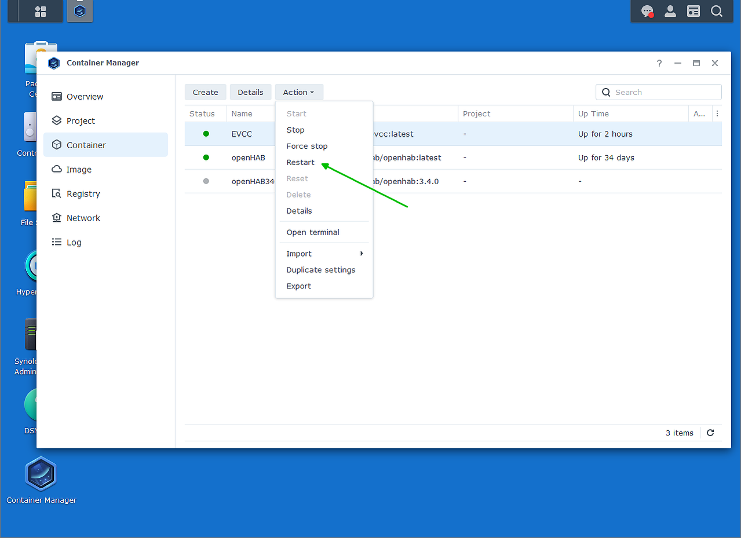Click the Log list icon

point(57,242)
